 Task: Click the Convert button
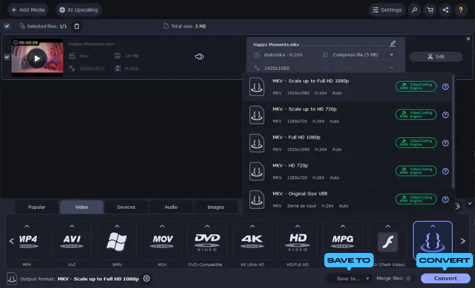tap(445, 278)
